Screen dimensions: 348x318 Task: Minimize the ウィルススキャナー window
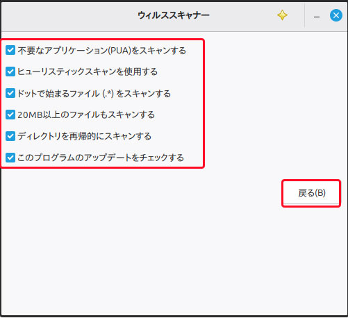tap(317, 17)
